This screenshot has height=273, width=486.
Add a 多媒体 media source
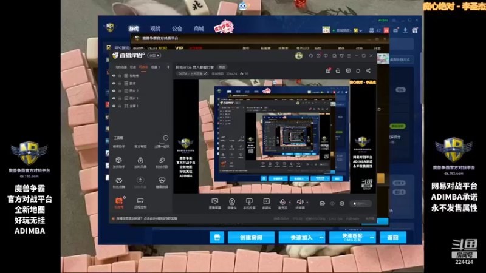266,204
